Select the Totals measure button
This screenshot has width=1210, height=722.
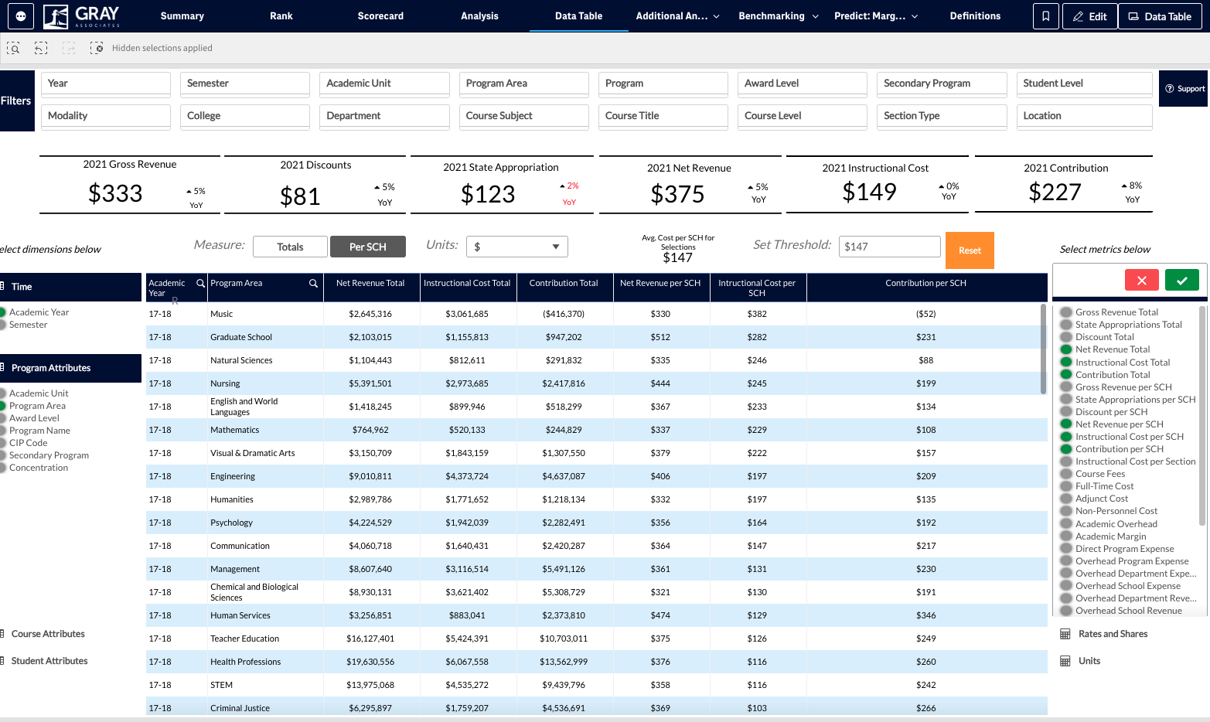click(x=290, y=247)
